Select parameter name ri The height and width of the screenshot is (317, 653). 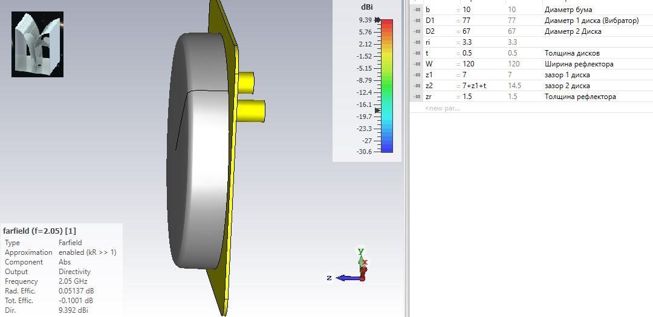tap(427, 42)
